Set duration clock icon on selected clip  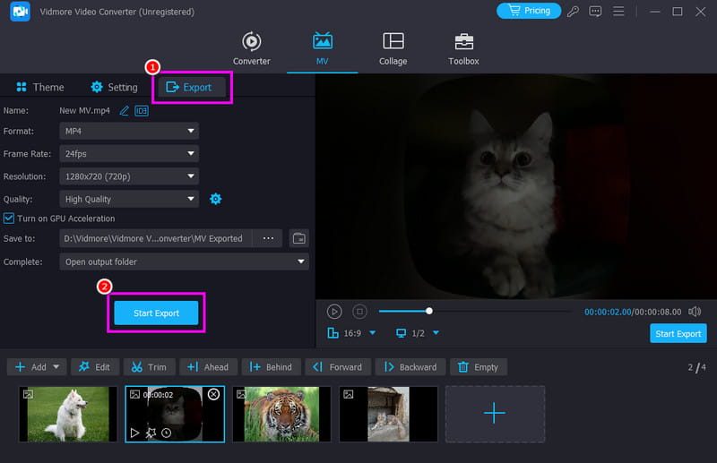(x=167, y=433)
